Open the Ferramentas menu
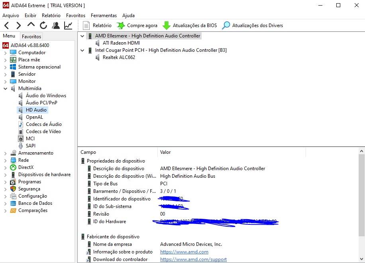 104,16
